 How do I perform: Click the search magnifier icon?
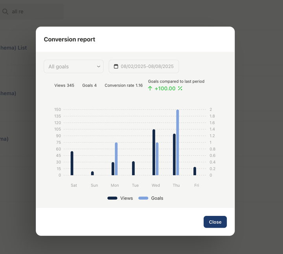pyautogui.click(x=6, y=12)
